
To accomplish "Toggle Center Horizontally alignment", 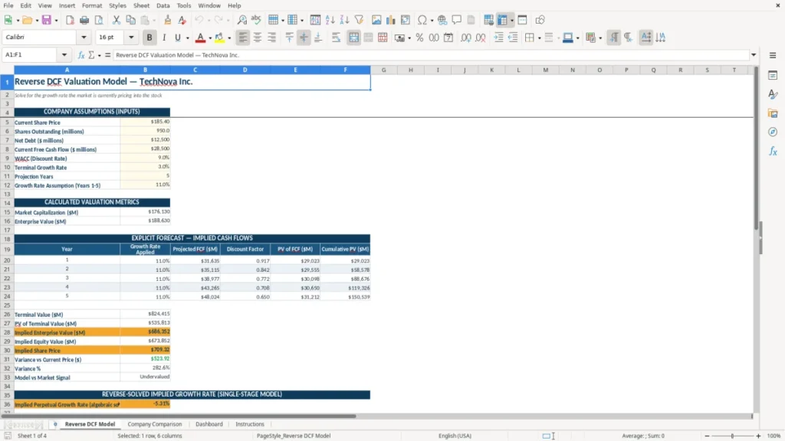I will 258,38.
